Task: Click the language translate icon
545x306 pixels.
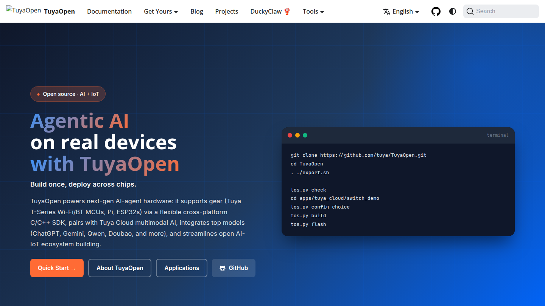Action: (386, 11)
